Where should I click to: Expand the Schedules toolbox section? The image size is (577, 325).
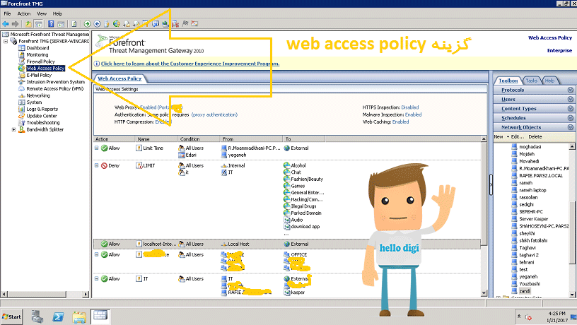(571, 118)
